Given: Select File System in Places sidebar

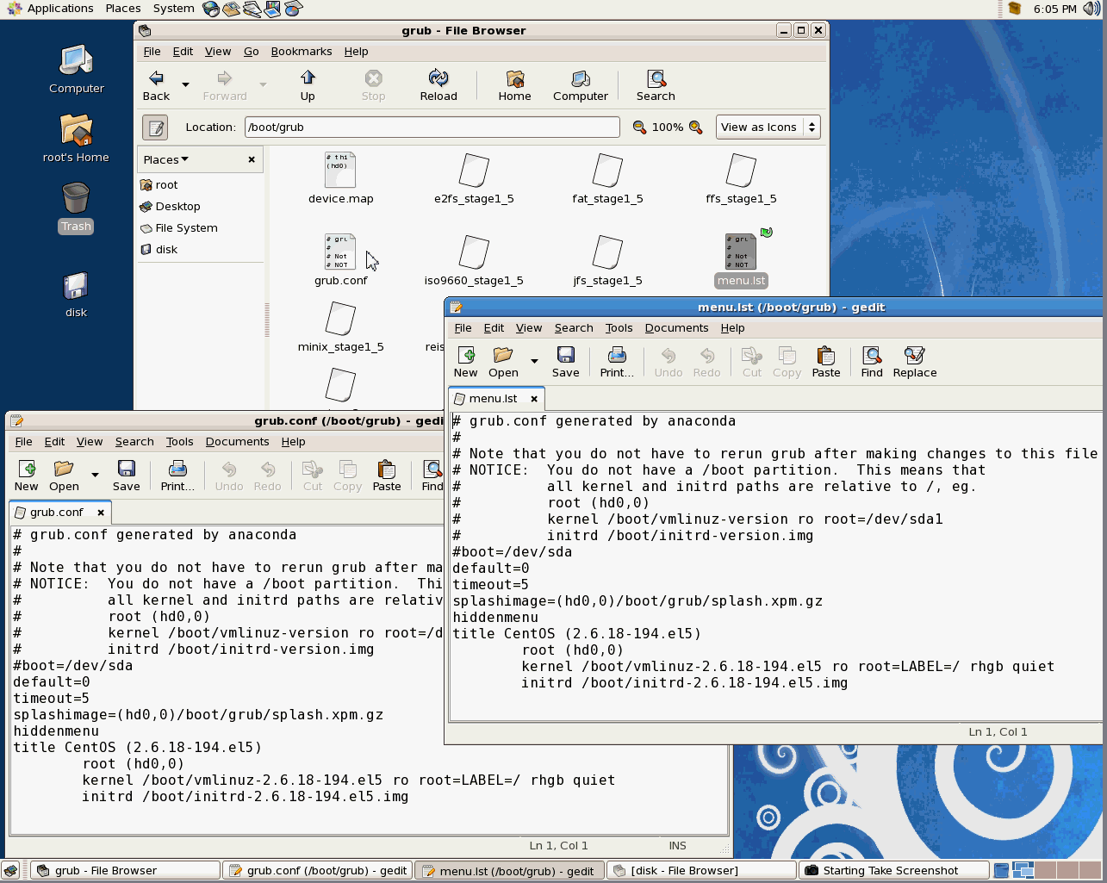Looking at the screenshot, I should point(178,227).
